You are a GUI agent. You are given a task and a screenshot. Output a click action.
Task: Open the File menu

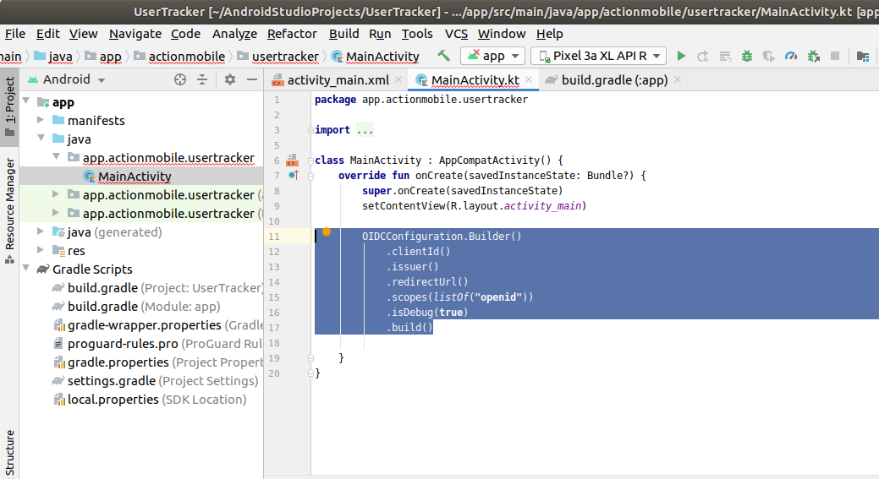(15, 34)
